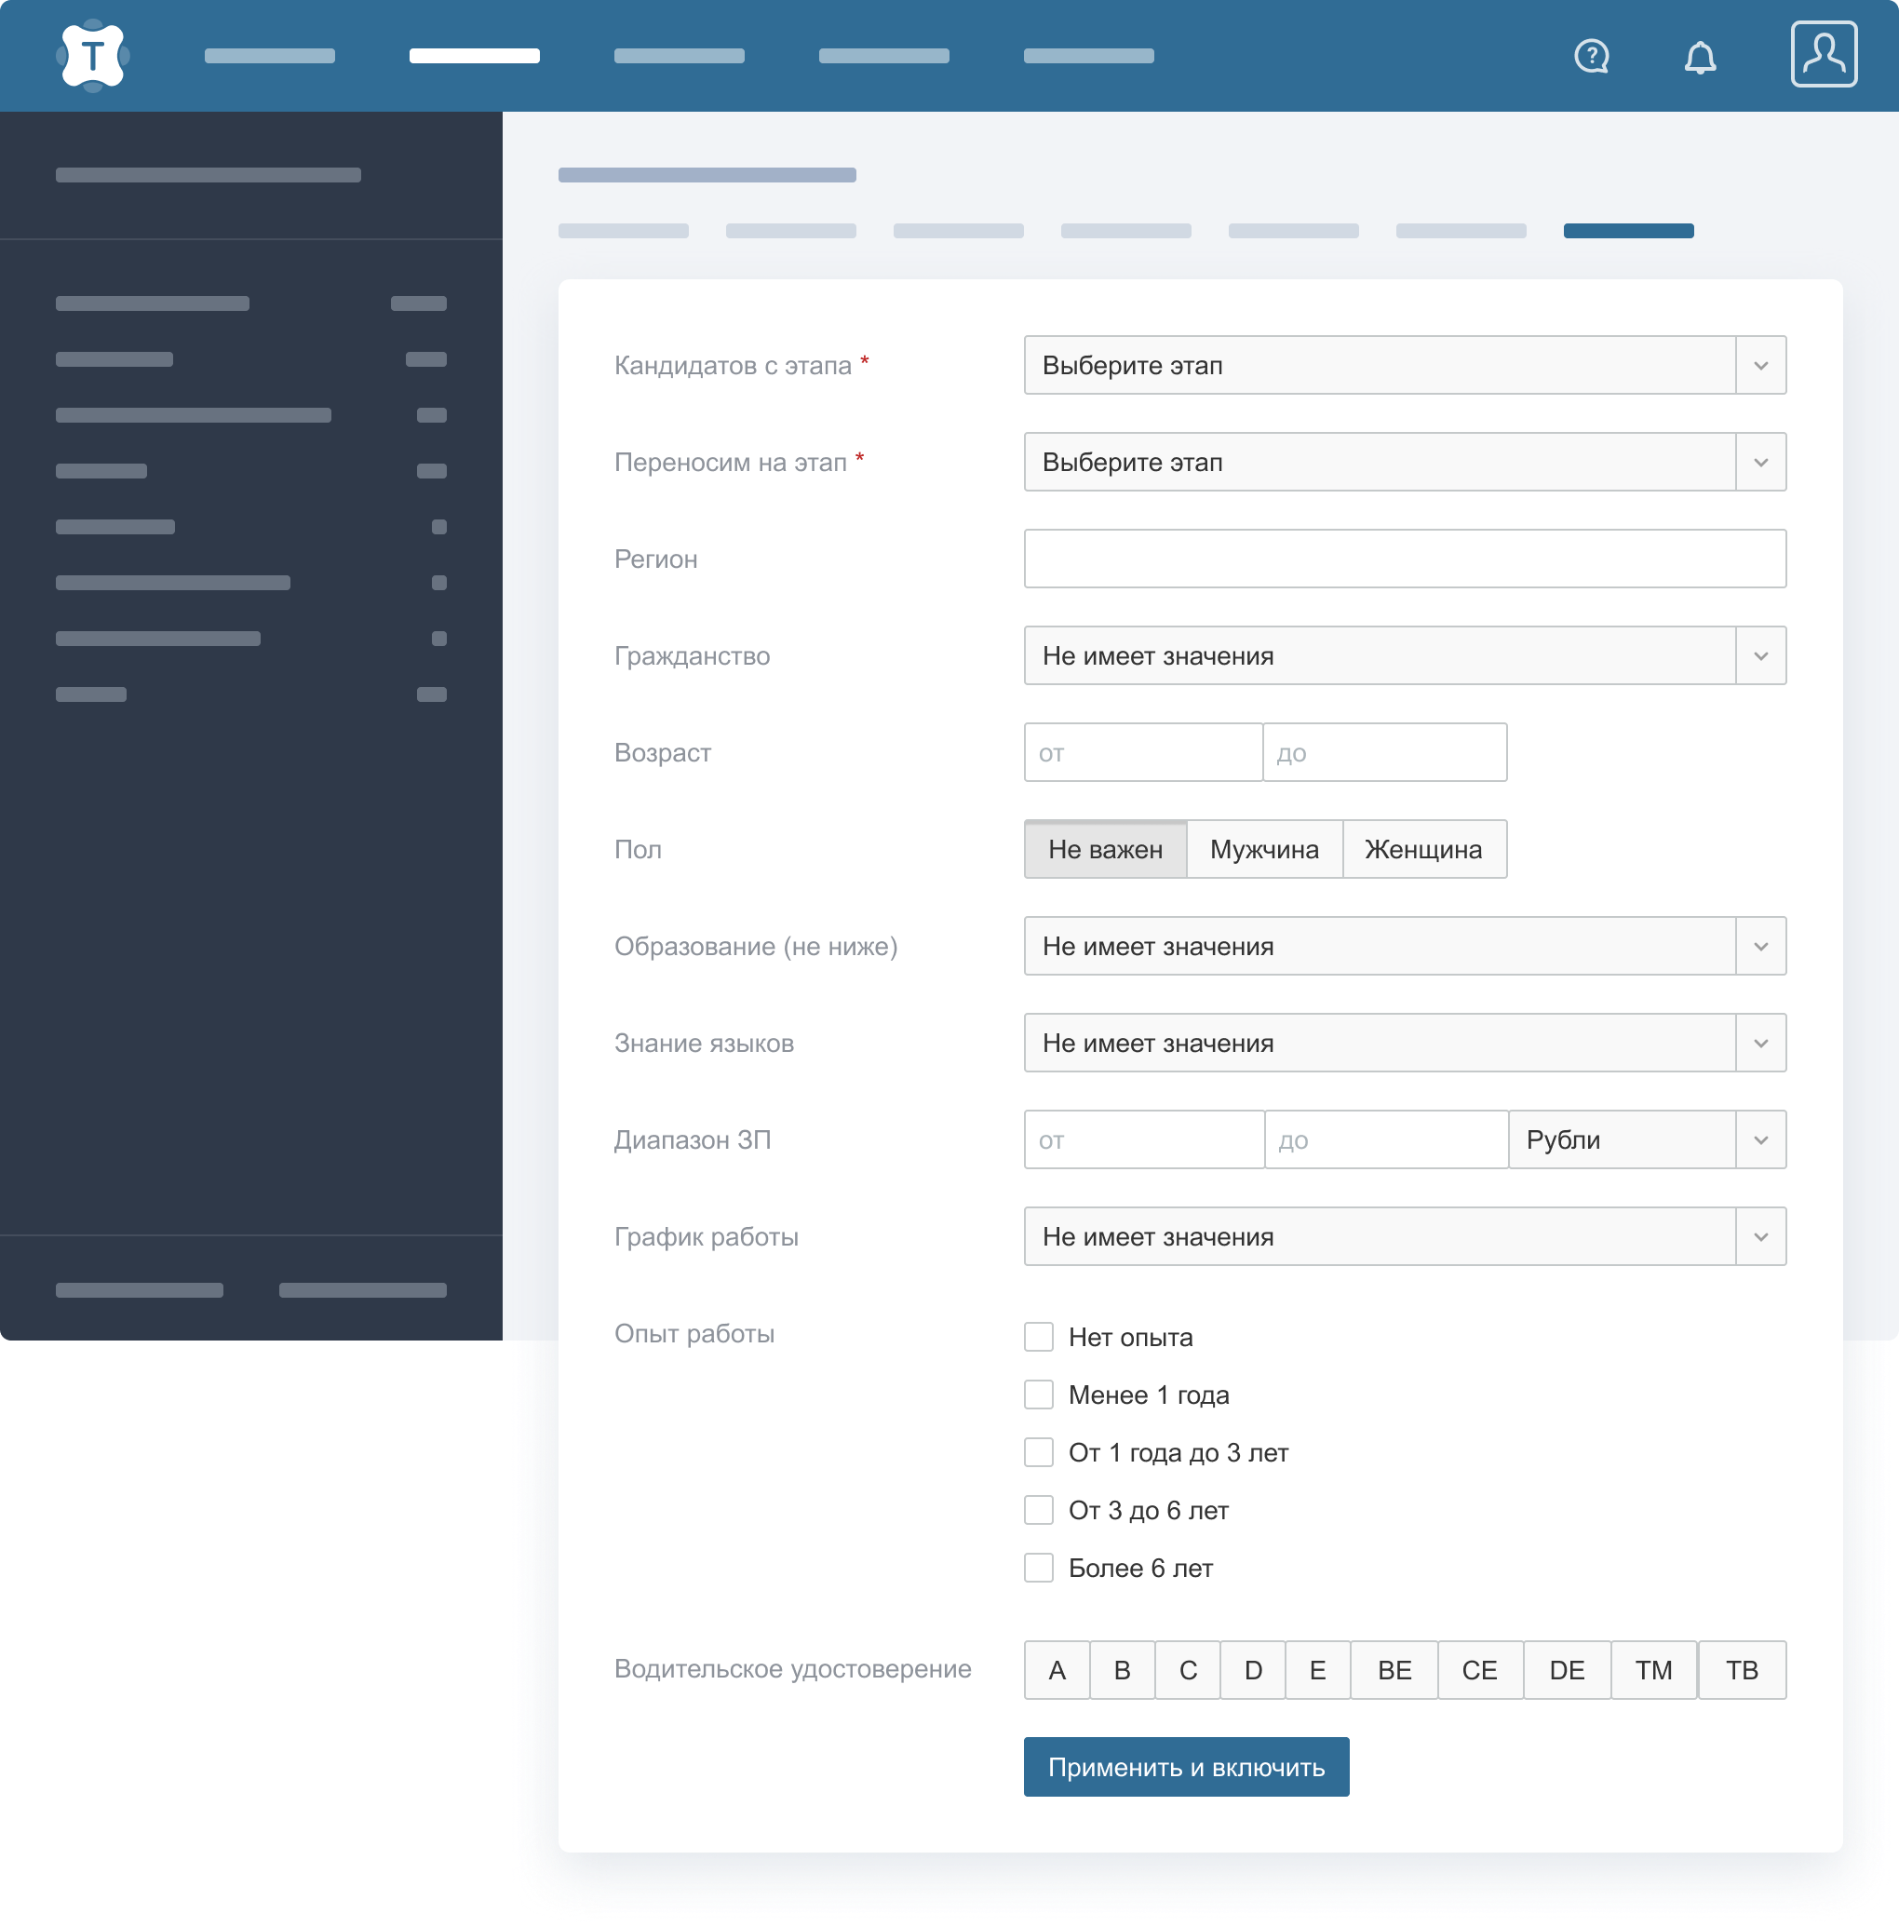Click the T logo icon
Screen dimensions: 1899x1927
[x=93, y=56]
